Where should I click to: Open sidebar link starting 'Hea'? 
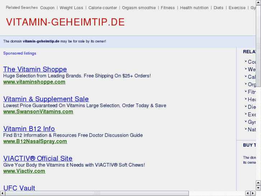(252, 99)
